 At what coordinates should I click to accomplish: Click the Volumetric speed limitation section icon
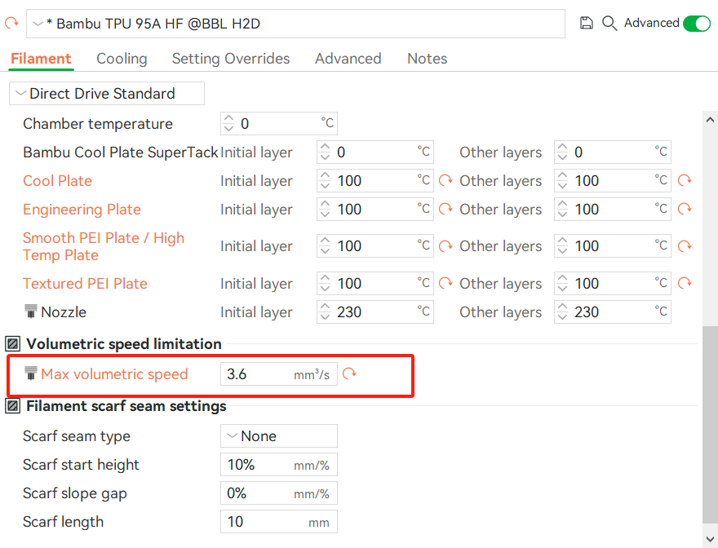point(12,343)
